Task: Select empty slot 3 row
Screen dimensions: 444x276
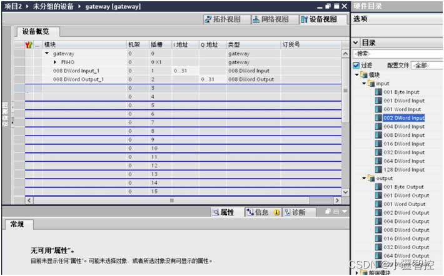Action: click(178, 88)
